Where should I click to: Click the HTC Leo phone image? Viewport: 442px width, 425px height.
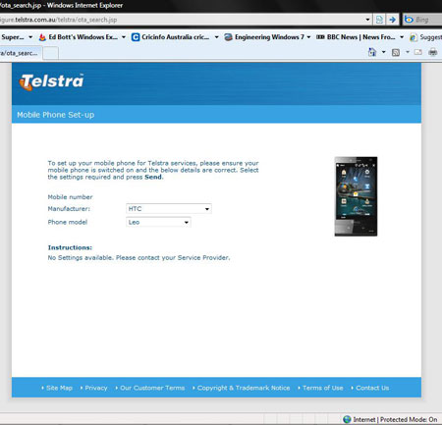pos(356,196)
